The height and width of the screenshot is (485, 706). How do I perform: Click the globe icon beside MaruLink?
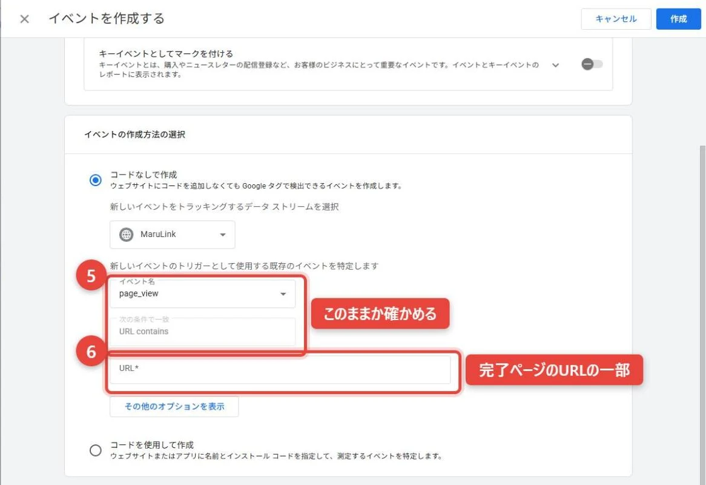click(x=126, y=235)
